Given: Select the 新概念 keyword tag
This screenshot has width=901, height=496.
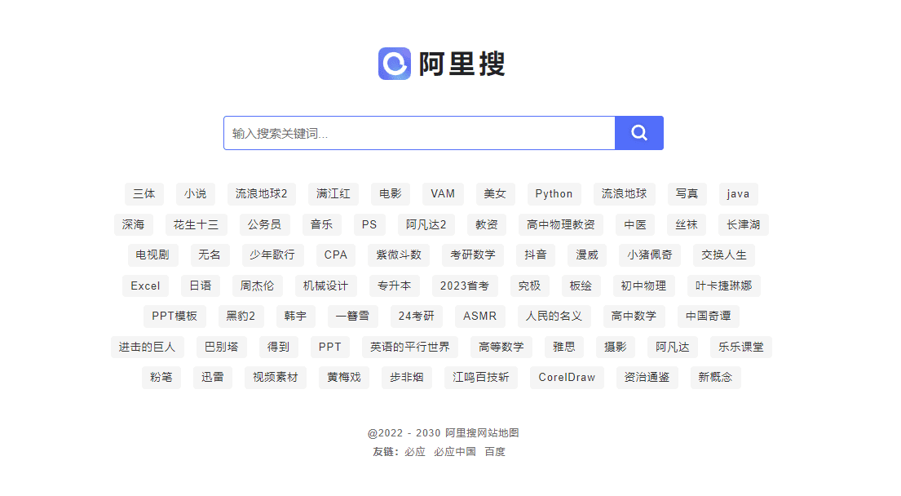Looking at the screenshot, I should point(715,377).
